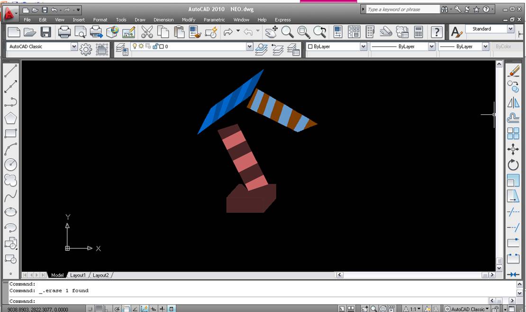Click the Erase tool in Modify toolbar
Image resolution: width=526 pixels, height=312 pixels.
(x=513, y=71)
